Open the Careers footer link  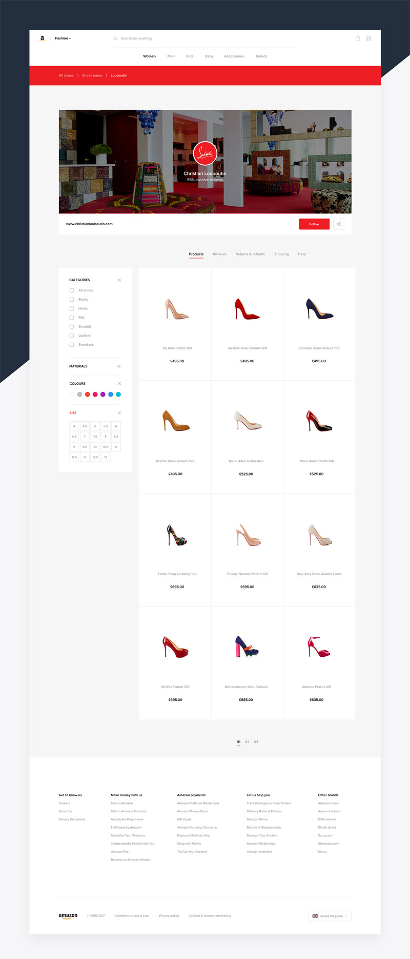click(x=64, y=804)
